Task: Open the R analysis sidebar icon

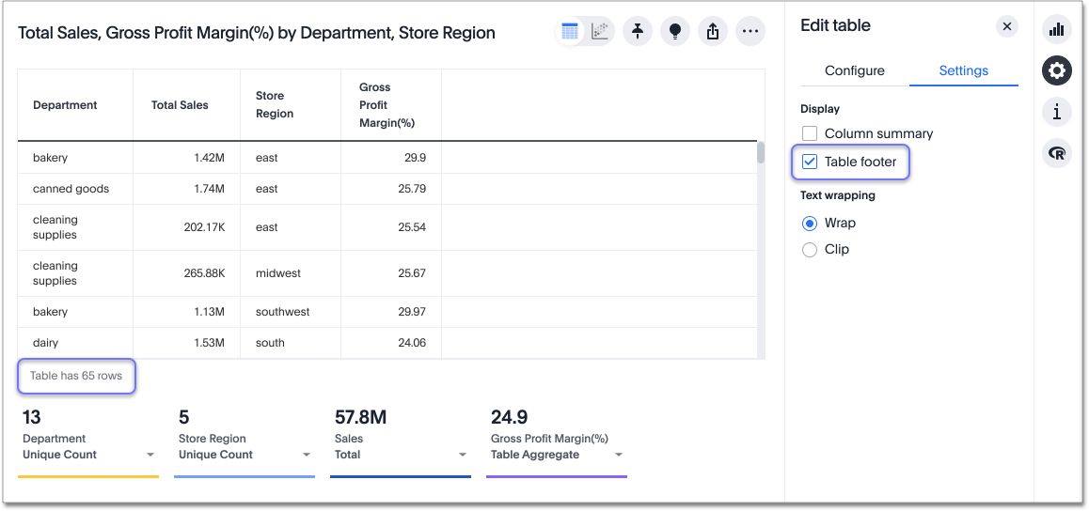Action: click(x=1057, y=153)
